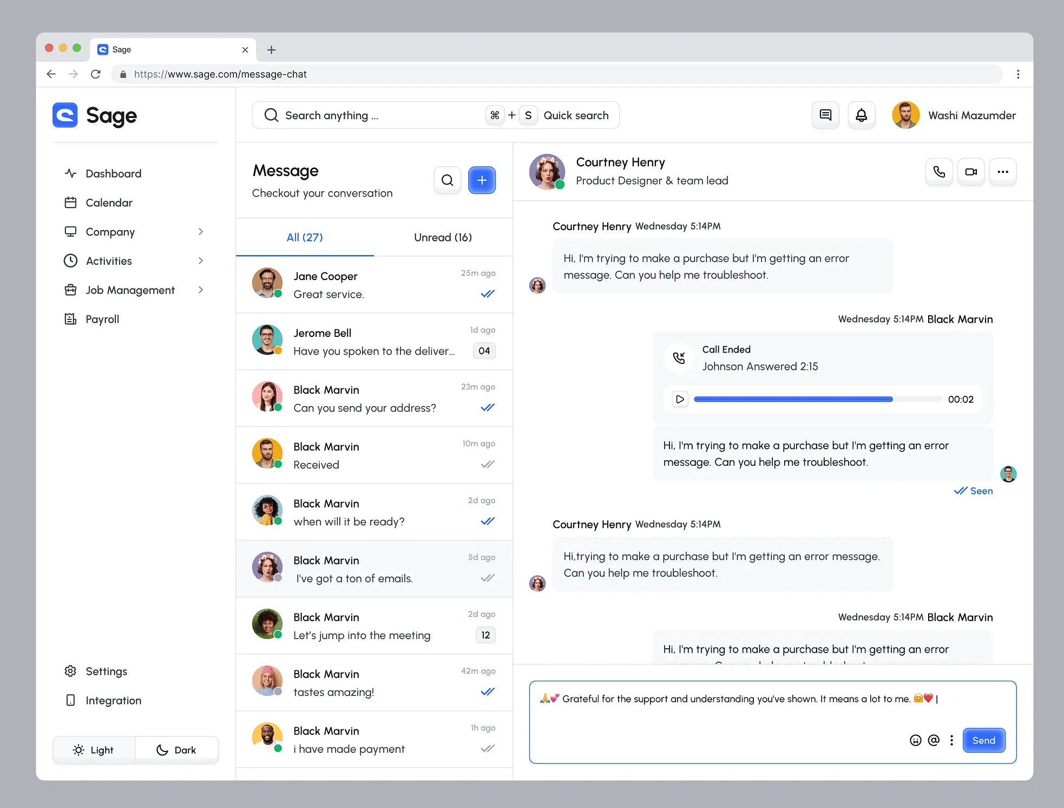Click the Send button
The width and height of the screenshot is (1064, 808).
[983, 740]
